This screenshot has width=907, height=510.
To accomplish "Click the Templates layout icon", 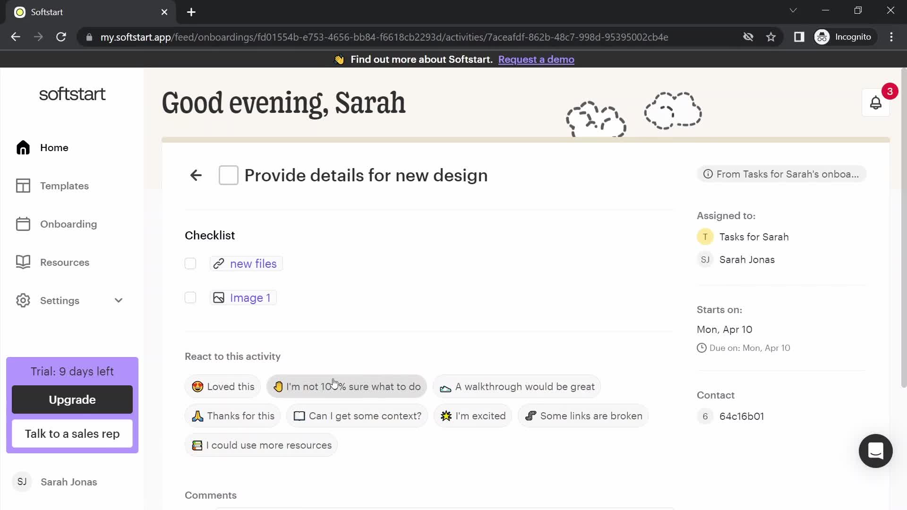I will [23, 186].
